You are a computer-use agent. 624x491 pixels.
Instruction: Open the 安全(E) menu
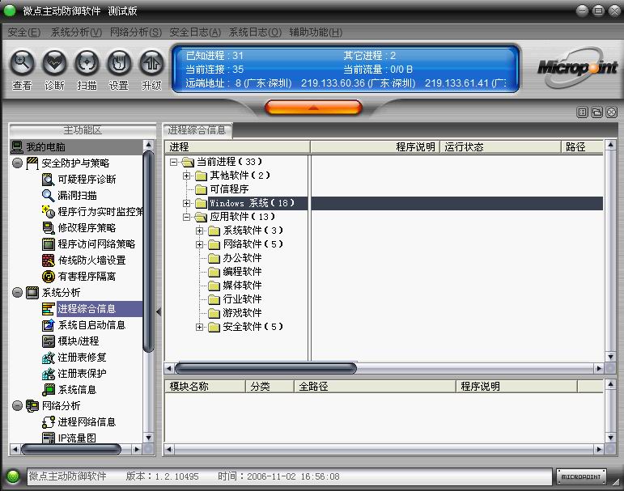(24, 32)
